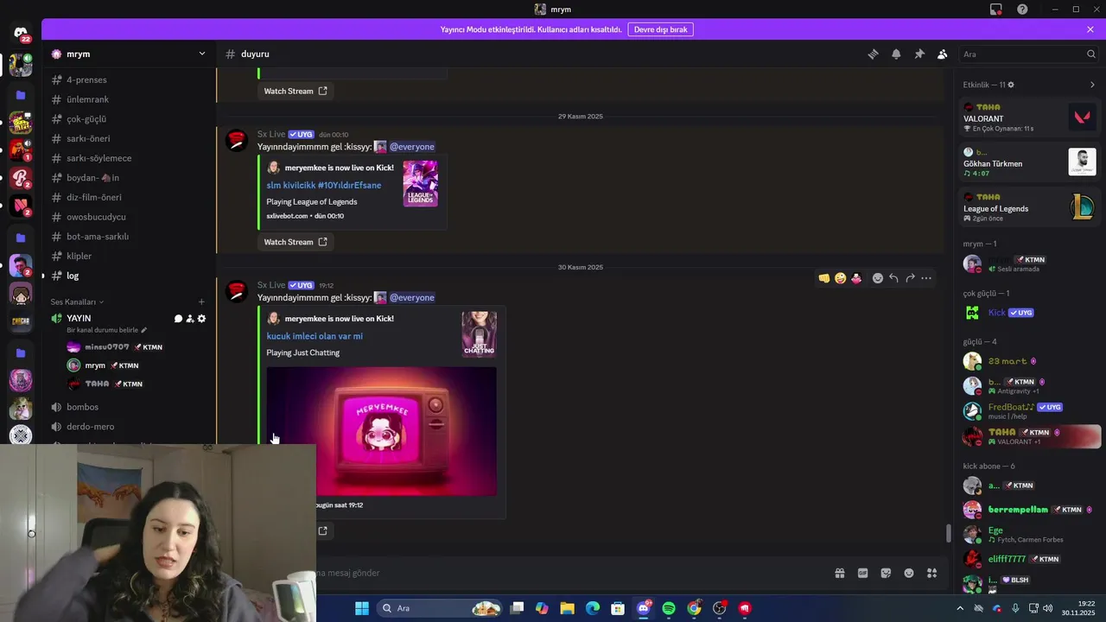Screen dimensions: 1106x622
Task: Expand the mrym server dropdown
Action: 202,54
